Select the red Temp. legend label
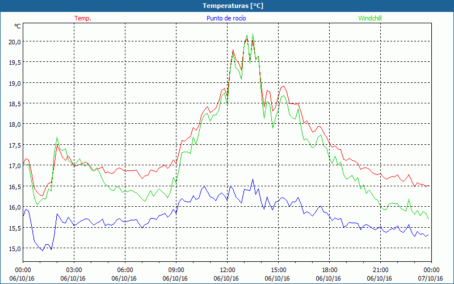 83,18
